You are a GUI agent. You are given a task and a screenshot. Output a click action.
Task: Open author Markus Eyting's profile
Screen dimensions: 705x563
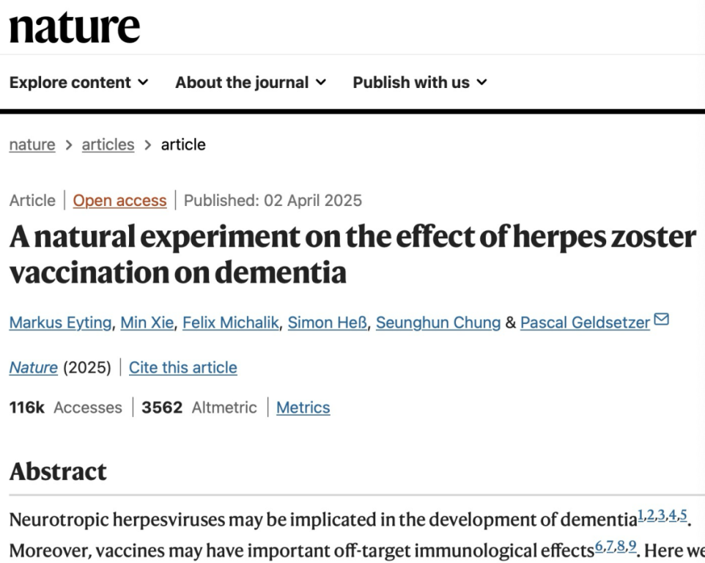pos(60,323)
